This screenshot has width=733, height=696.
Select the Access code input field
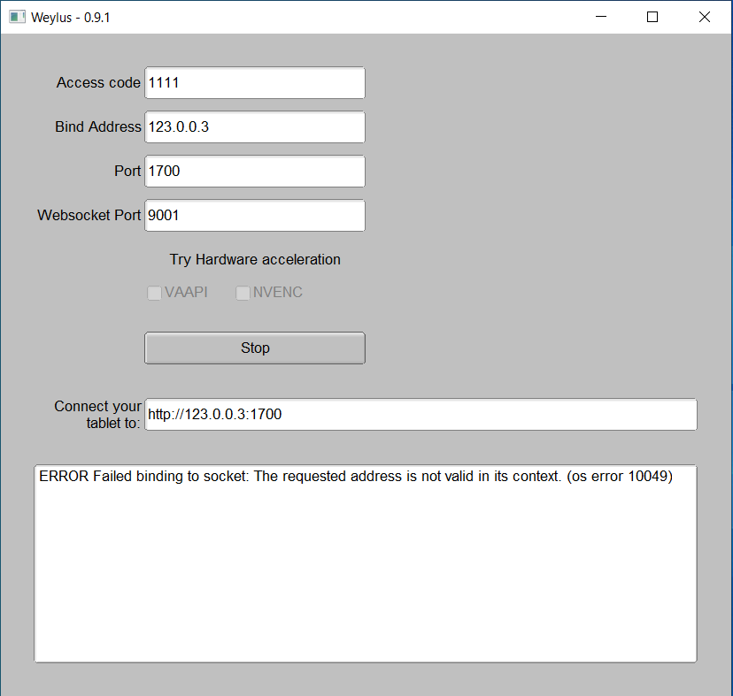[254, 82]
